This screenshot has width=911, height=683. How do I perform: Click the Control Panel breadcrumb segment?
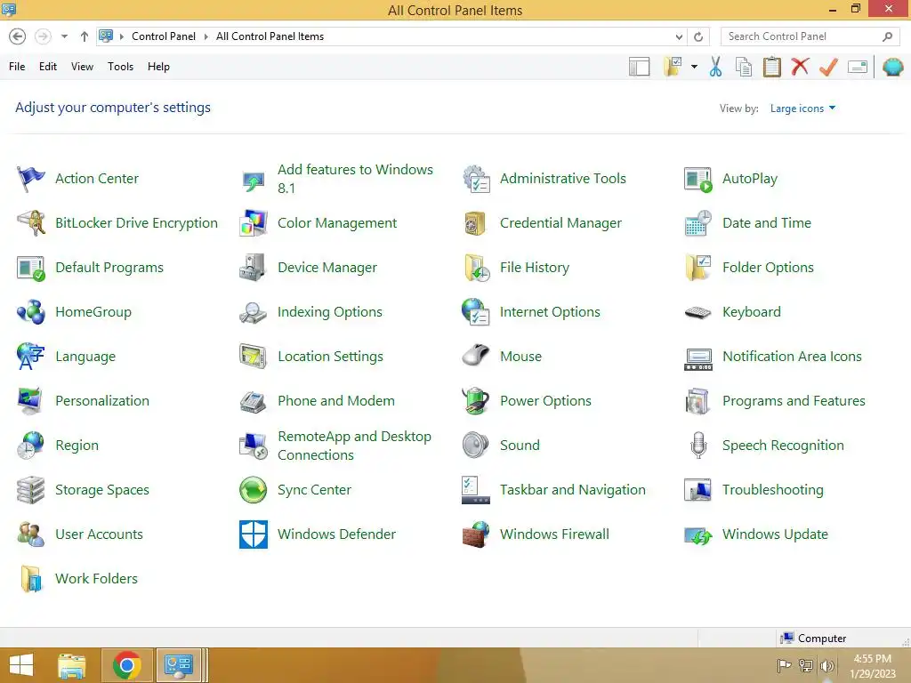(x=164, y=36)
